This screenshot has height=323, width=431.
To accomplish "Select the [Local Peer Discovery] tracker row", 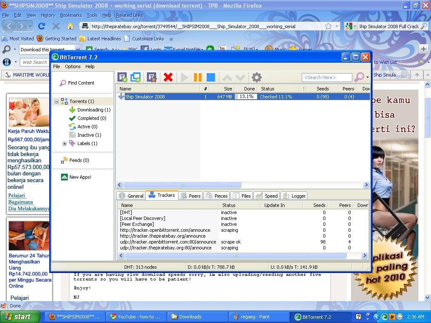I will click(x=243, y=218).
